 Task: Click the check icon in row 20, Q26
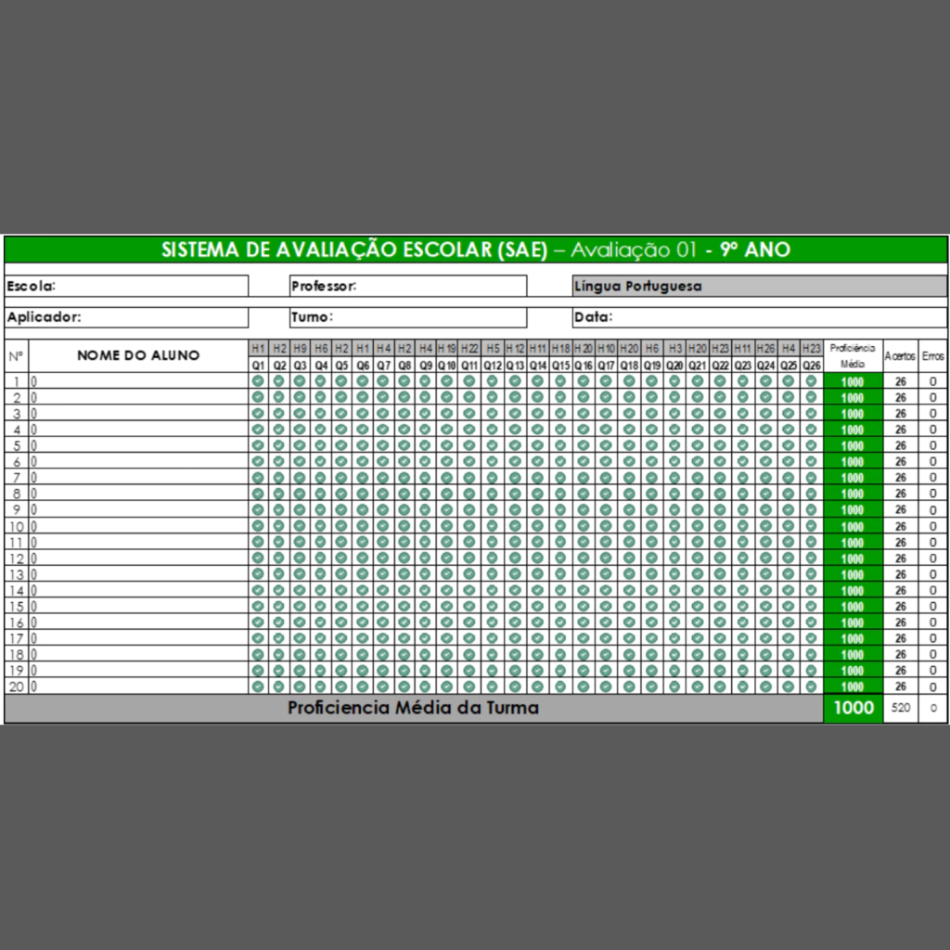[x=811, y=687]
